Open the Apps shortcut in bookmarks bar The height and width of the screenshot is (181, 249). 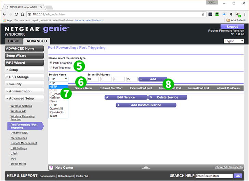tap(7, 20)
